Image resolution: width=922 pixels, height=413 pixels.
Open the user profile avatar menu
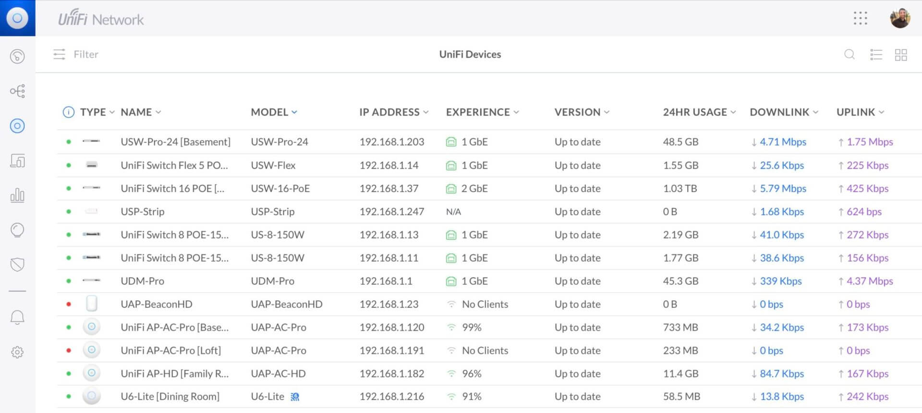(900, 18)
